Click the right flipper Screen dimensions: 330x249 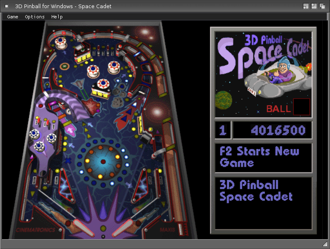click(x=123, y=229)
